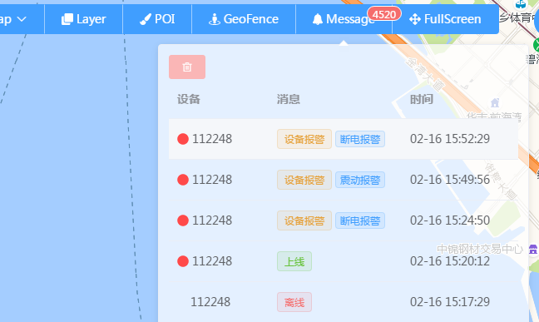Click red status dot in 15:24:50 row
Screen dimensions: 539x322
tap(183, 220)
